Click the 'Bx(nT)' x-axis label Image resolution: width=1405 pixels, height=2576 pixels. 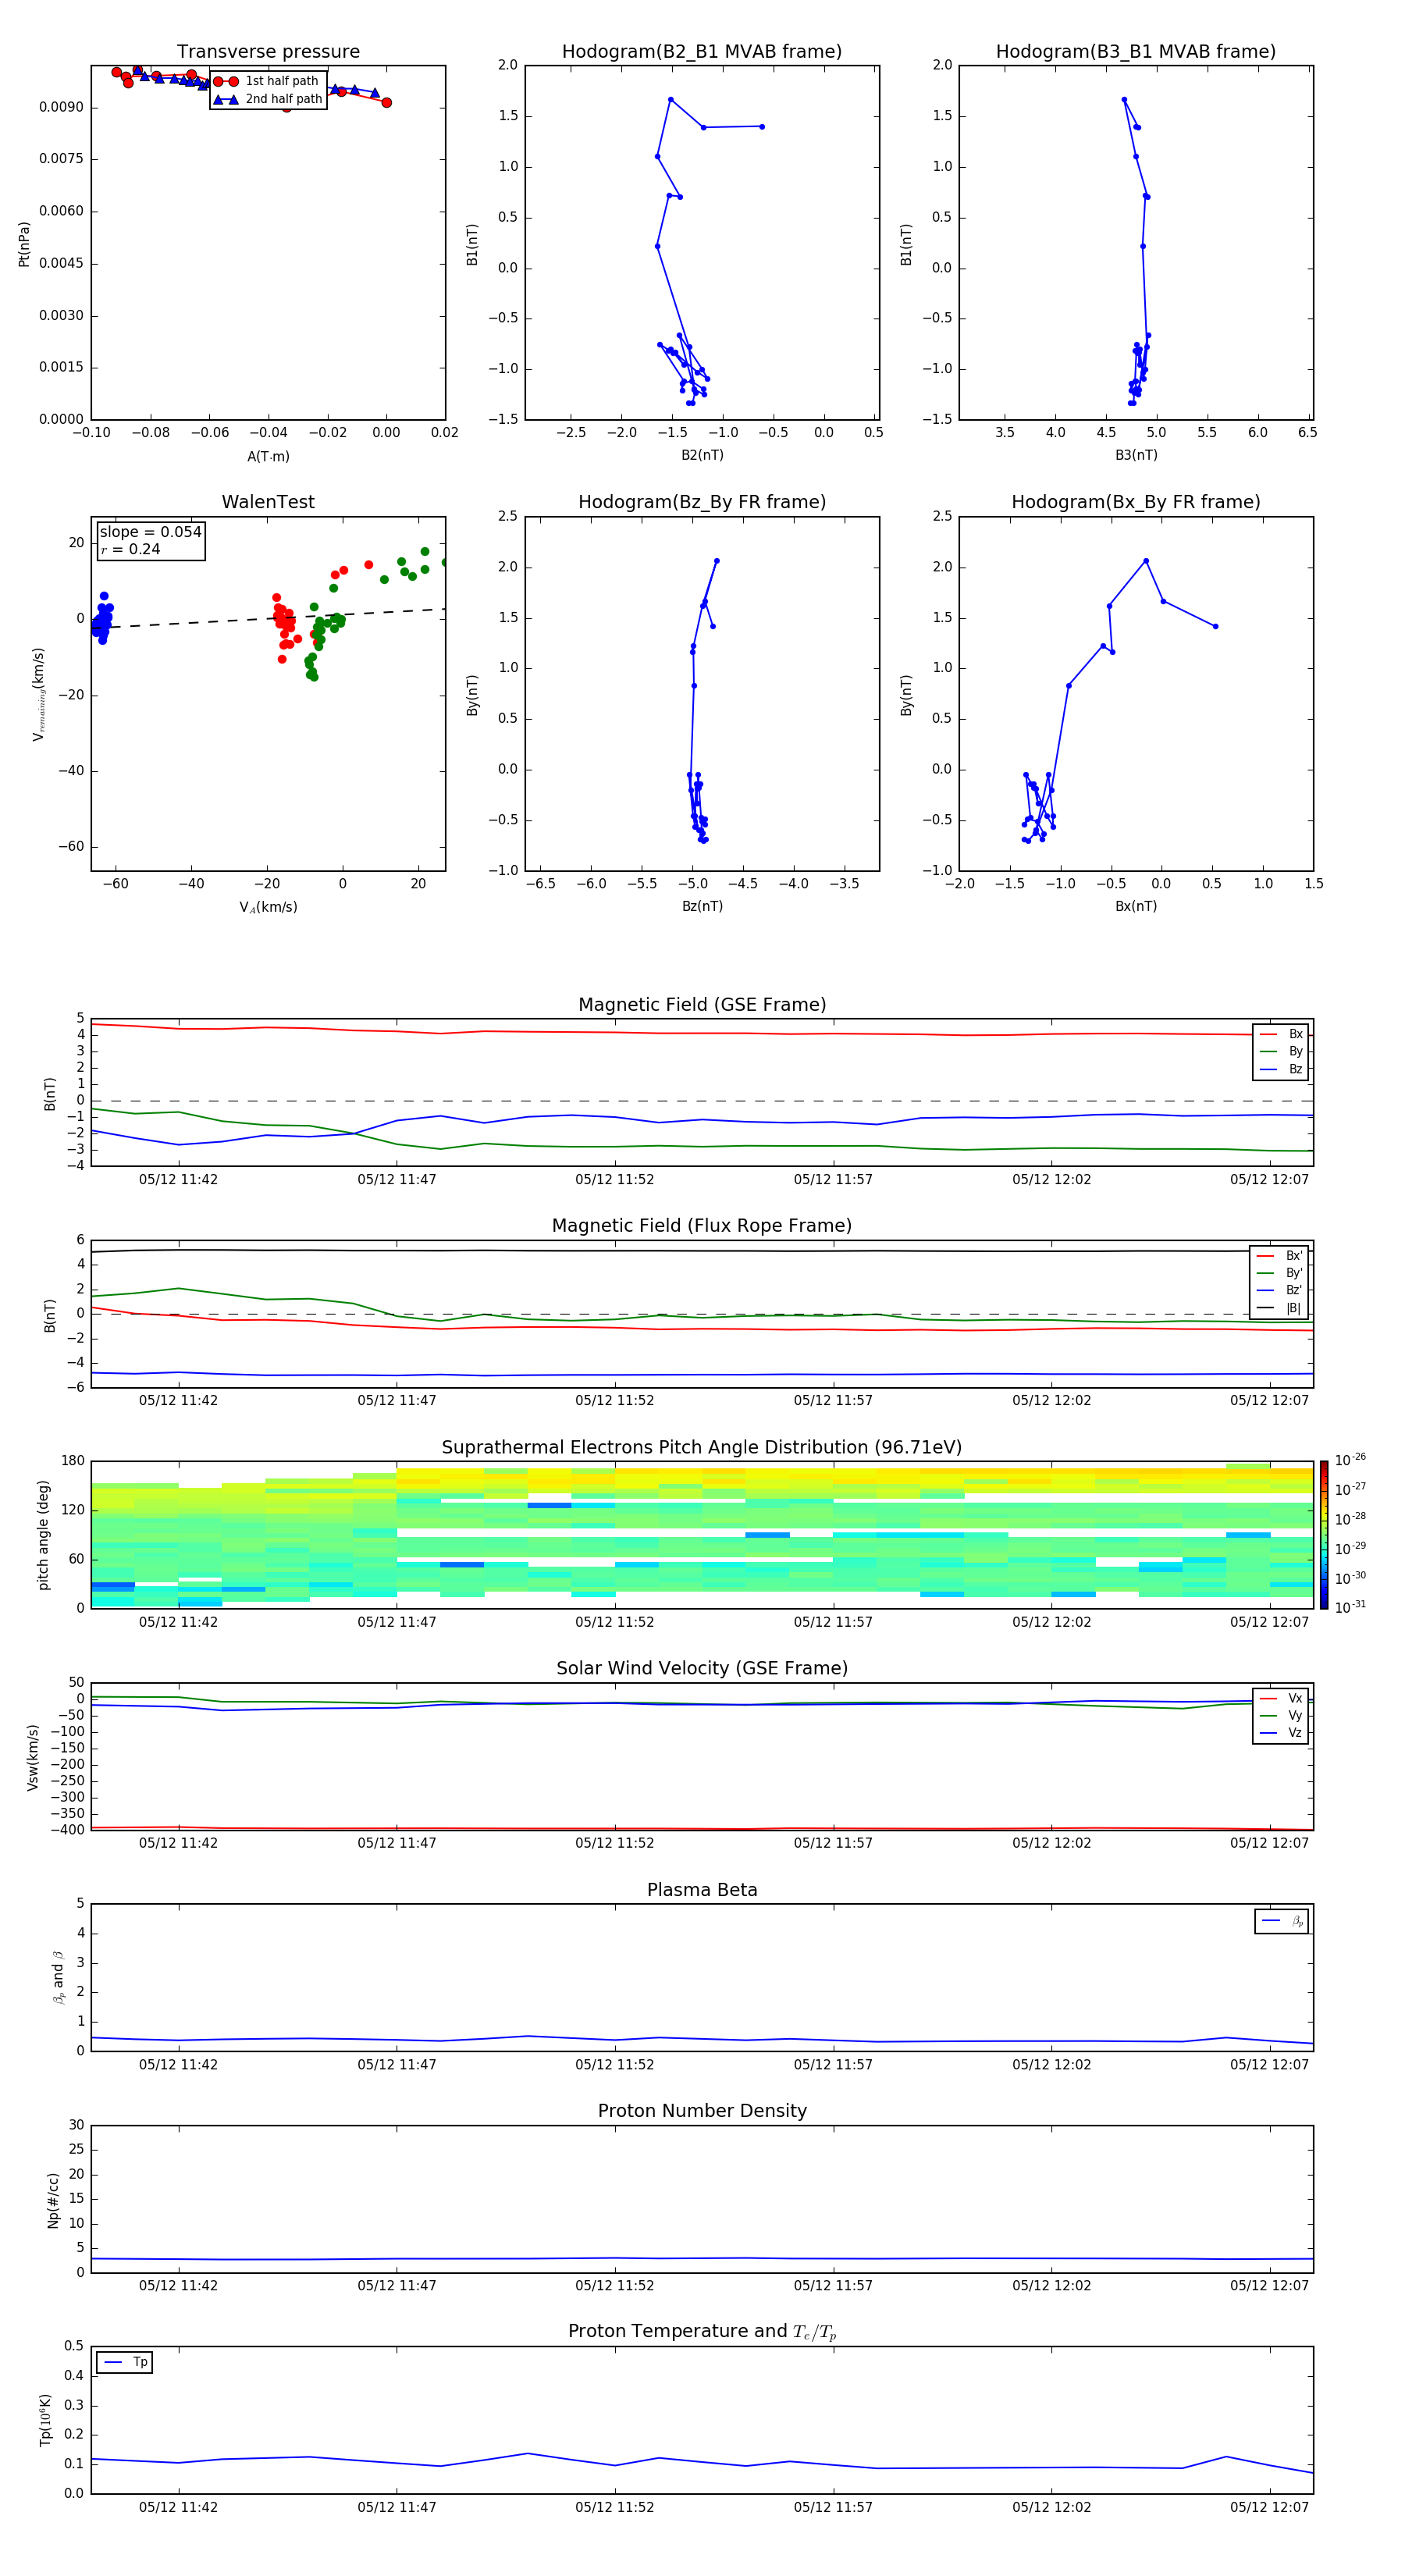click(1136, 906)
